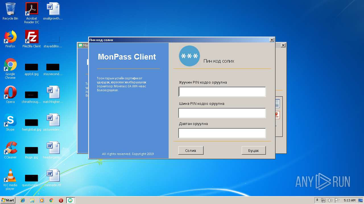Viewport: 364px width, 204px height.
Task: Open Windows Media Player from the taskbar
Action: point(42,200)
